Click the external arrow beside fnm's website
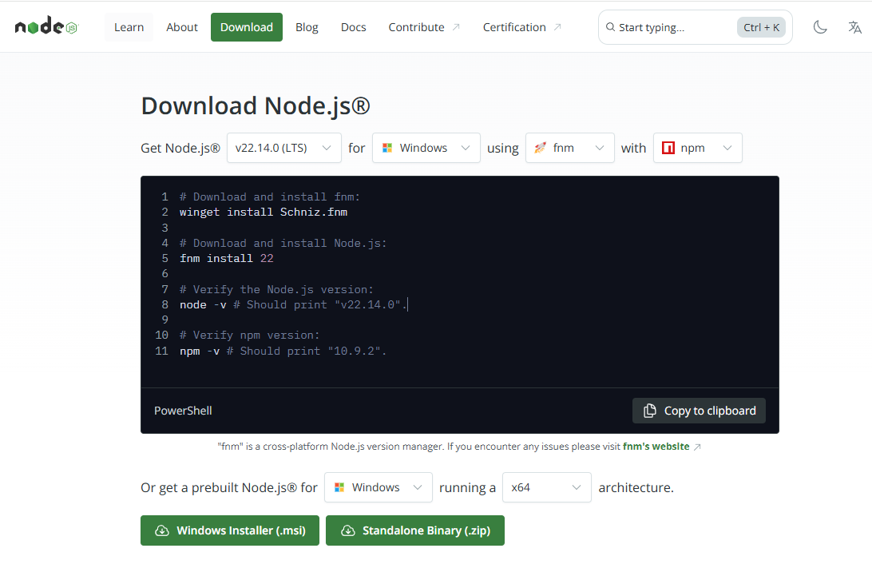The image size is (872, 564). (697, 447)
